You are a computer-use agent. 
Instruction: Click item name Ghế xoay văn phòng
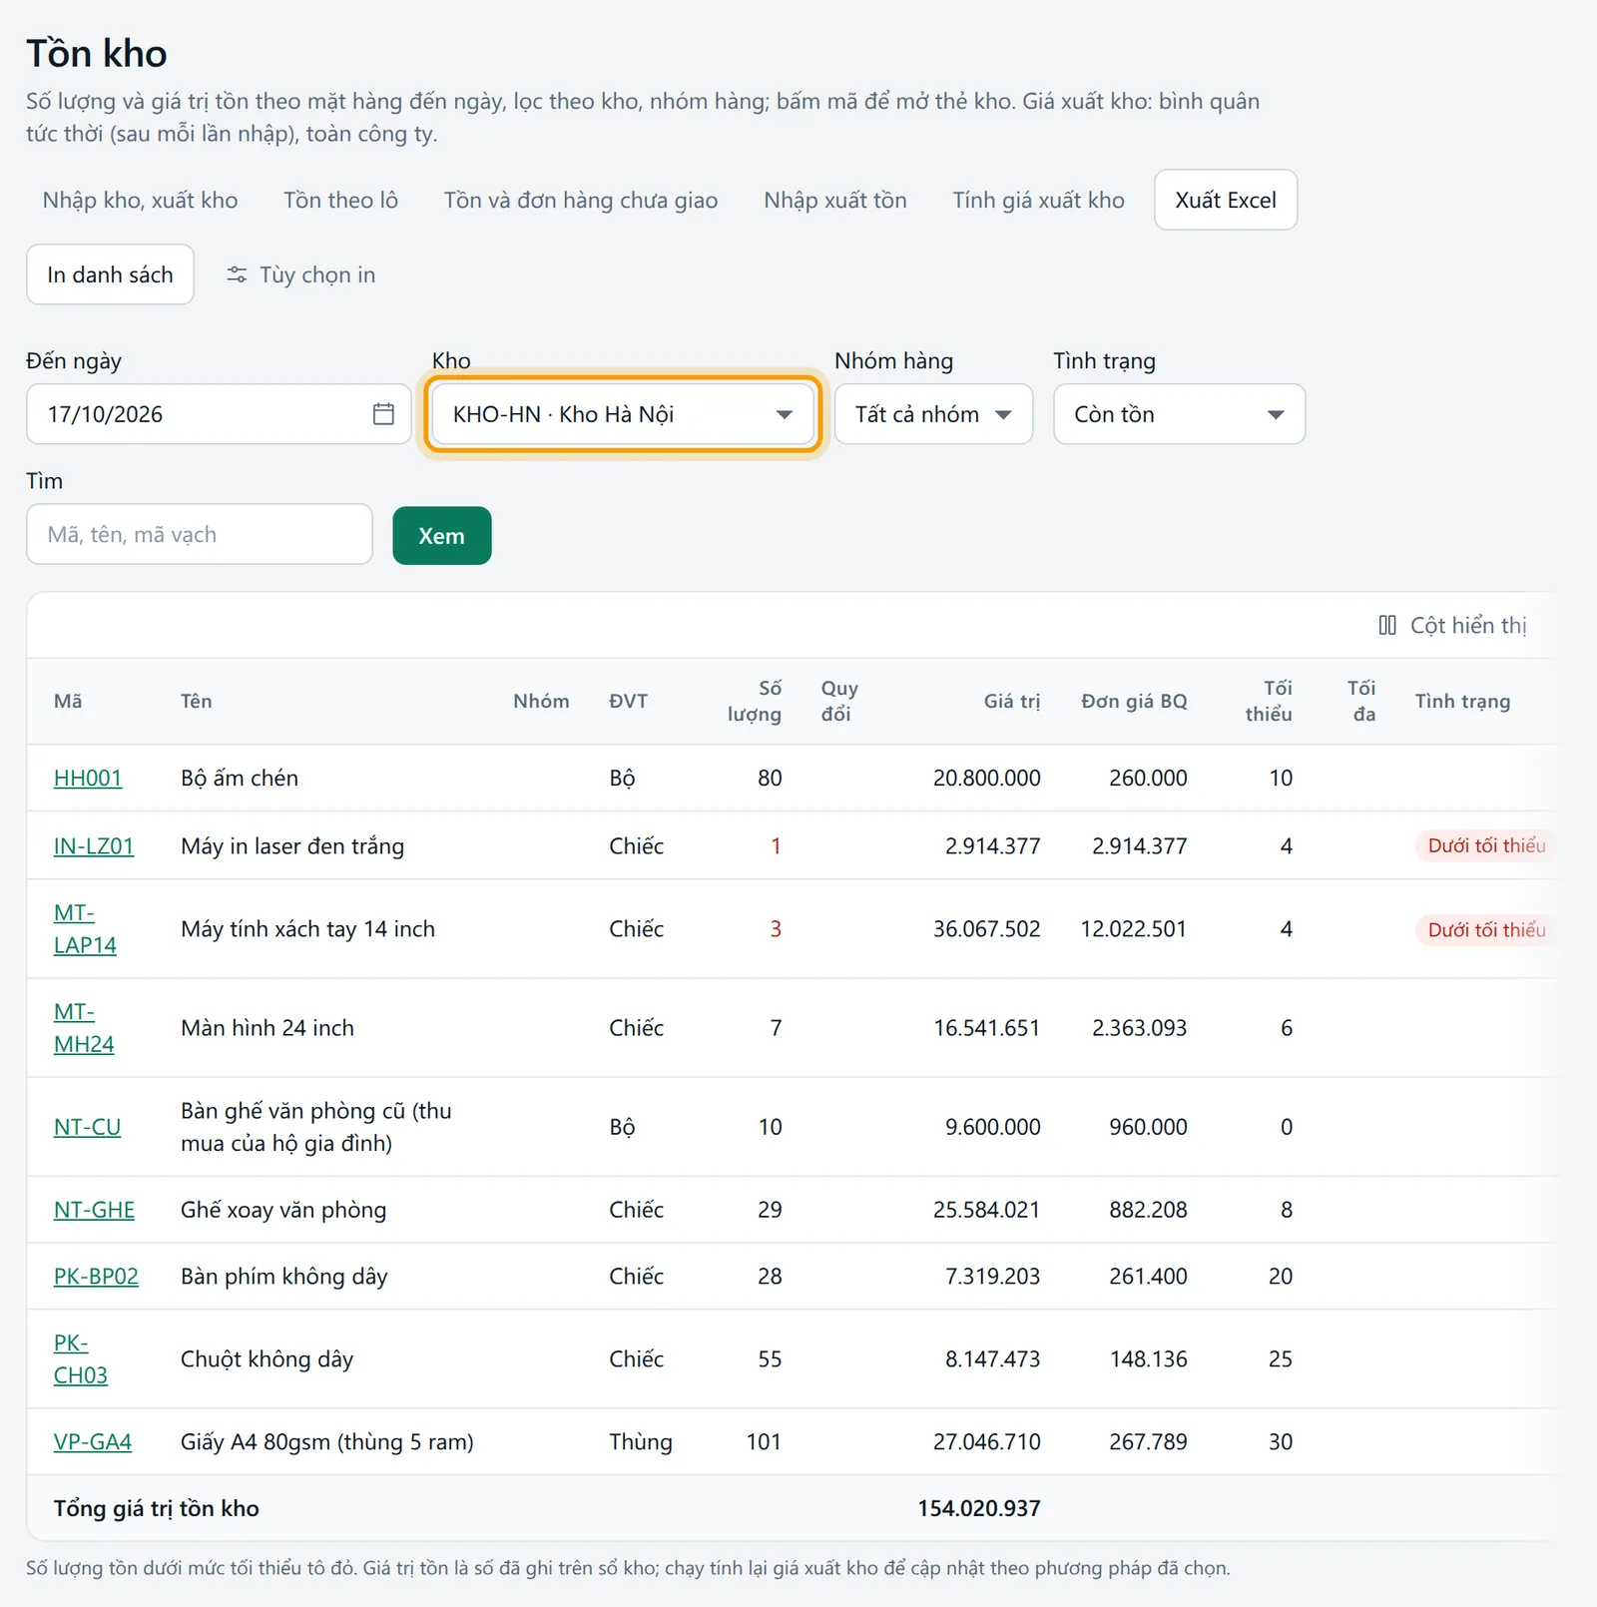click(283, 1210)
